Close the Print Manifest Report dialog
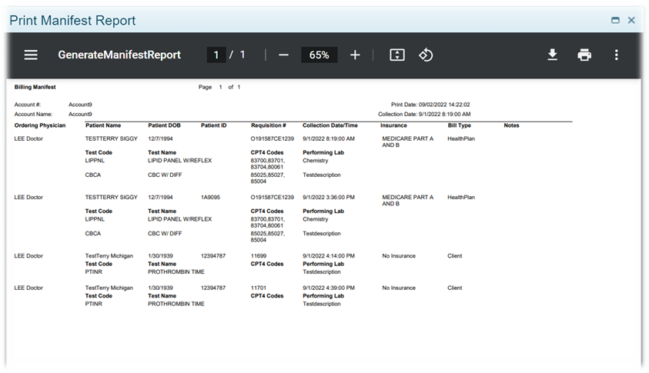The width and height of the screenshot is (649, 373). coord(631,21)
